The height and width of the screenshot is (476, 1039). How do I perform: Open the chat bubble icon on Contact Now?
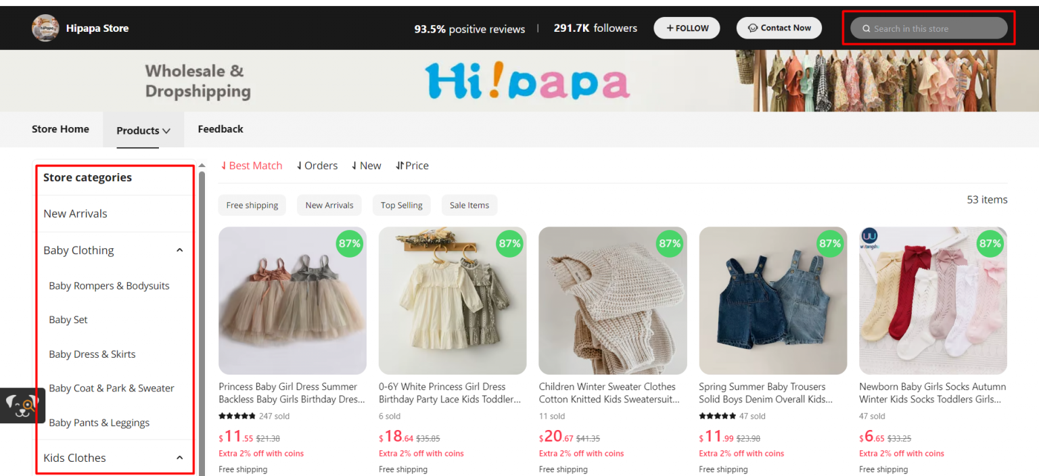[753, 28]
